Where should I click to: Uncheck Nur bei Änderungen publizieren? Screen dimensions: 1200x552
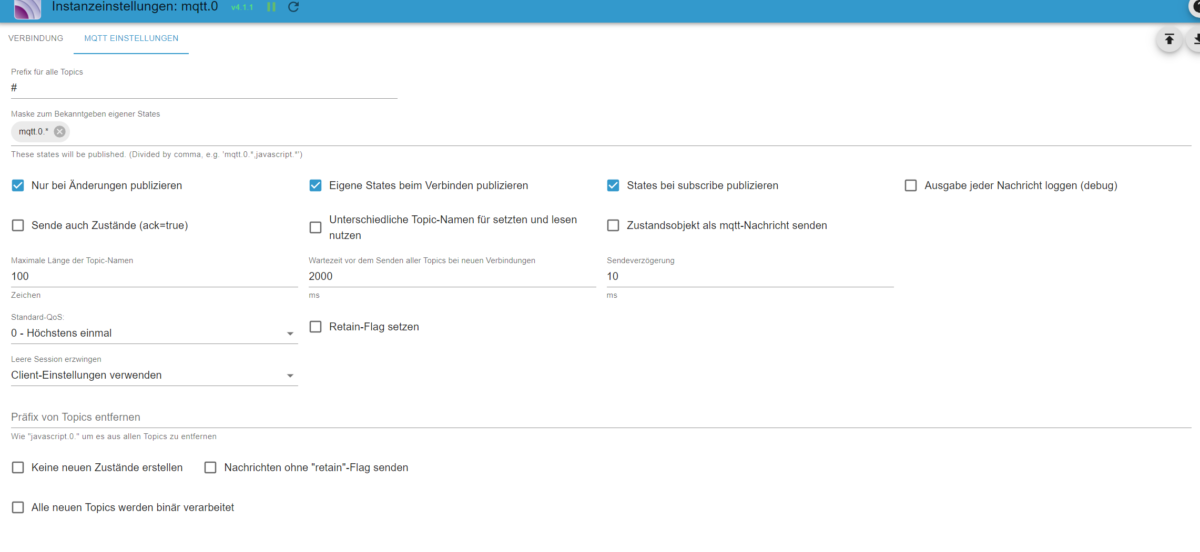point(18,185)
